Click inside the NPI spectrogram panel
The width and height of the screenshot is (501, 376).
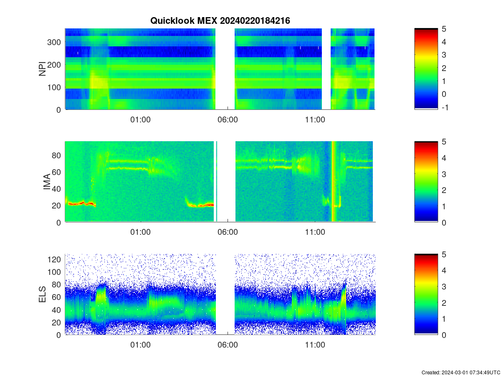[220, 69]
